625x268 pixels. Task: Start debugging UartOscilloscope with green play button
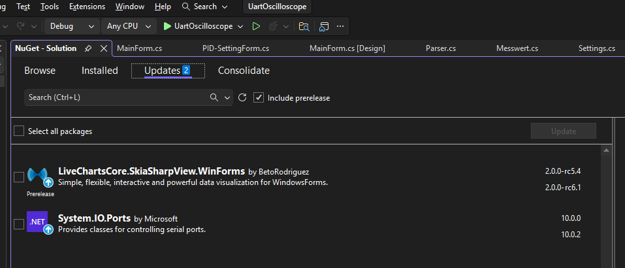pos(198,26)
